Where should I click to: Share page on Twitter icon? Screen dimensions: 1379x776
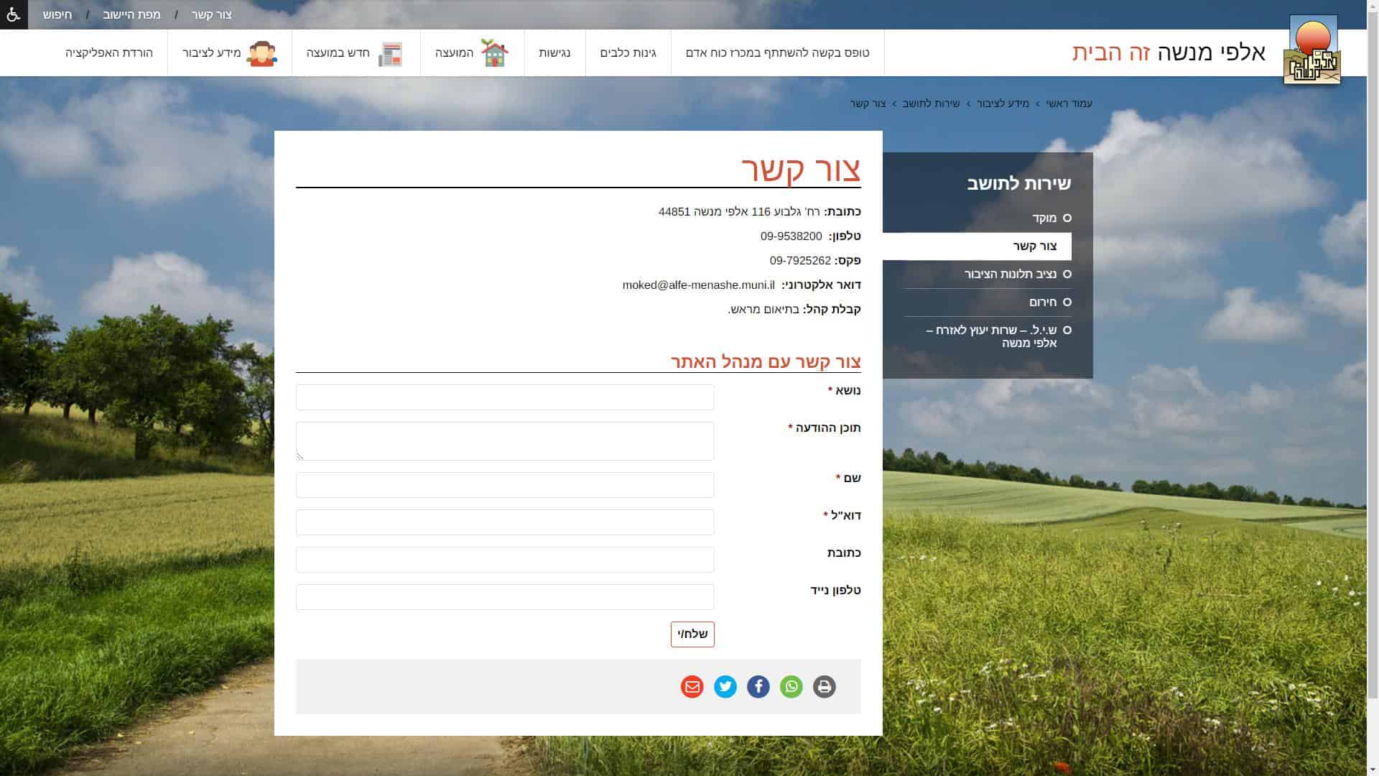click(725, 687)
